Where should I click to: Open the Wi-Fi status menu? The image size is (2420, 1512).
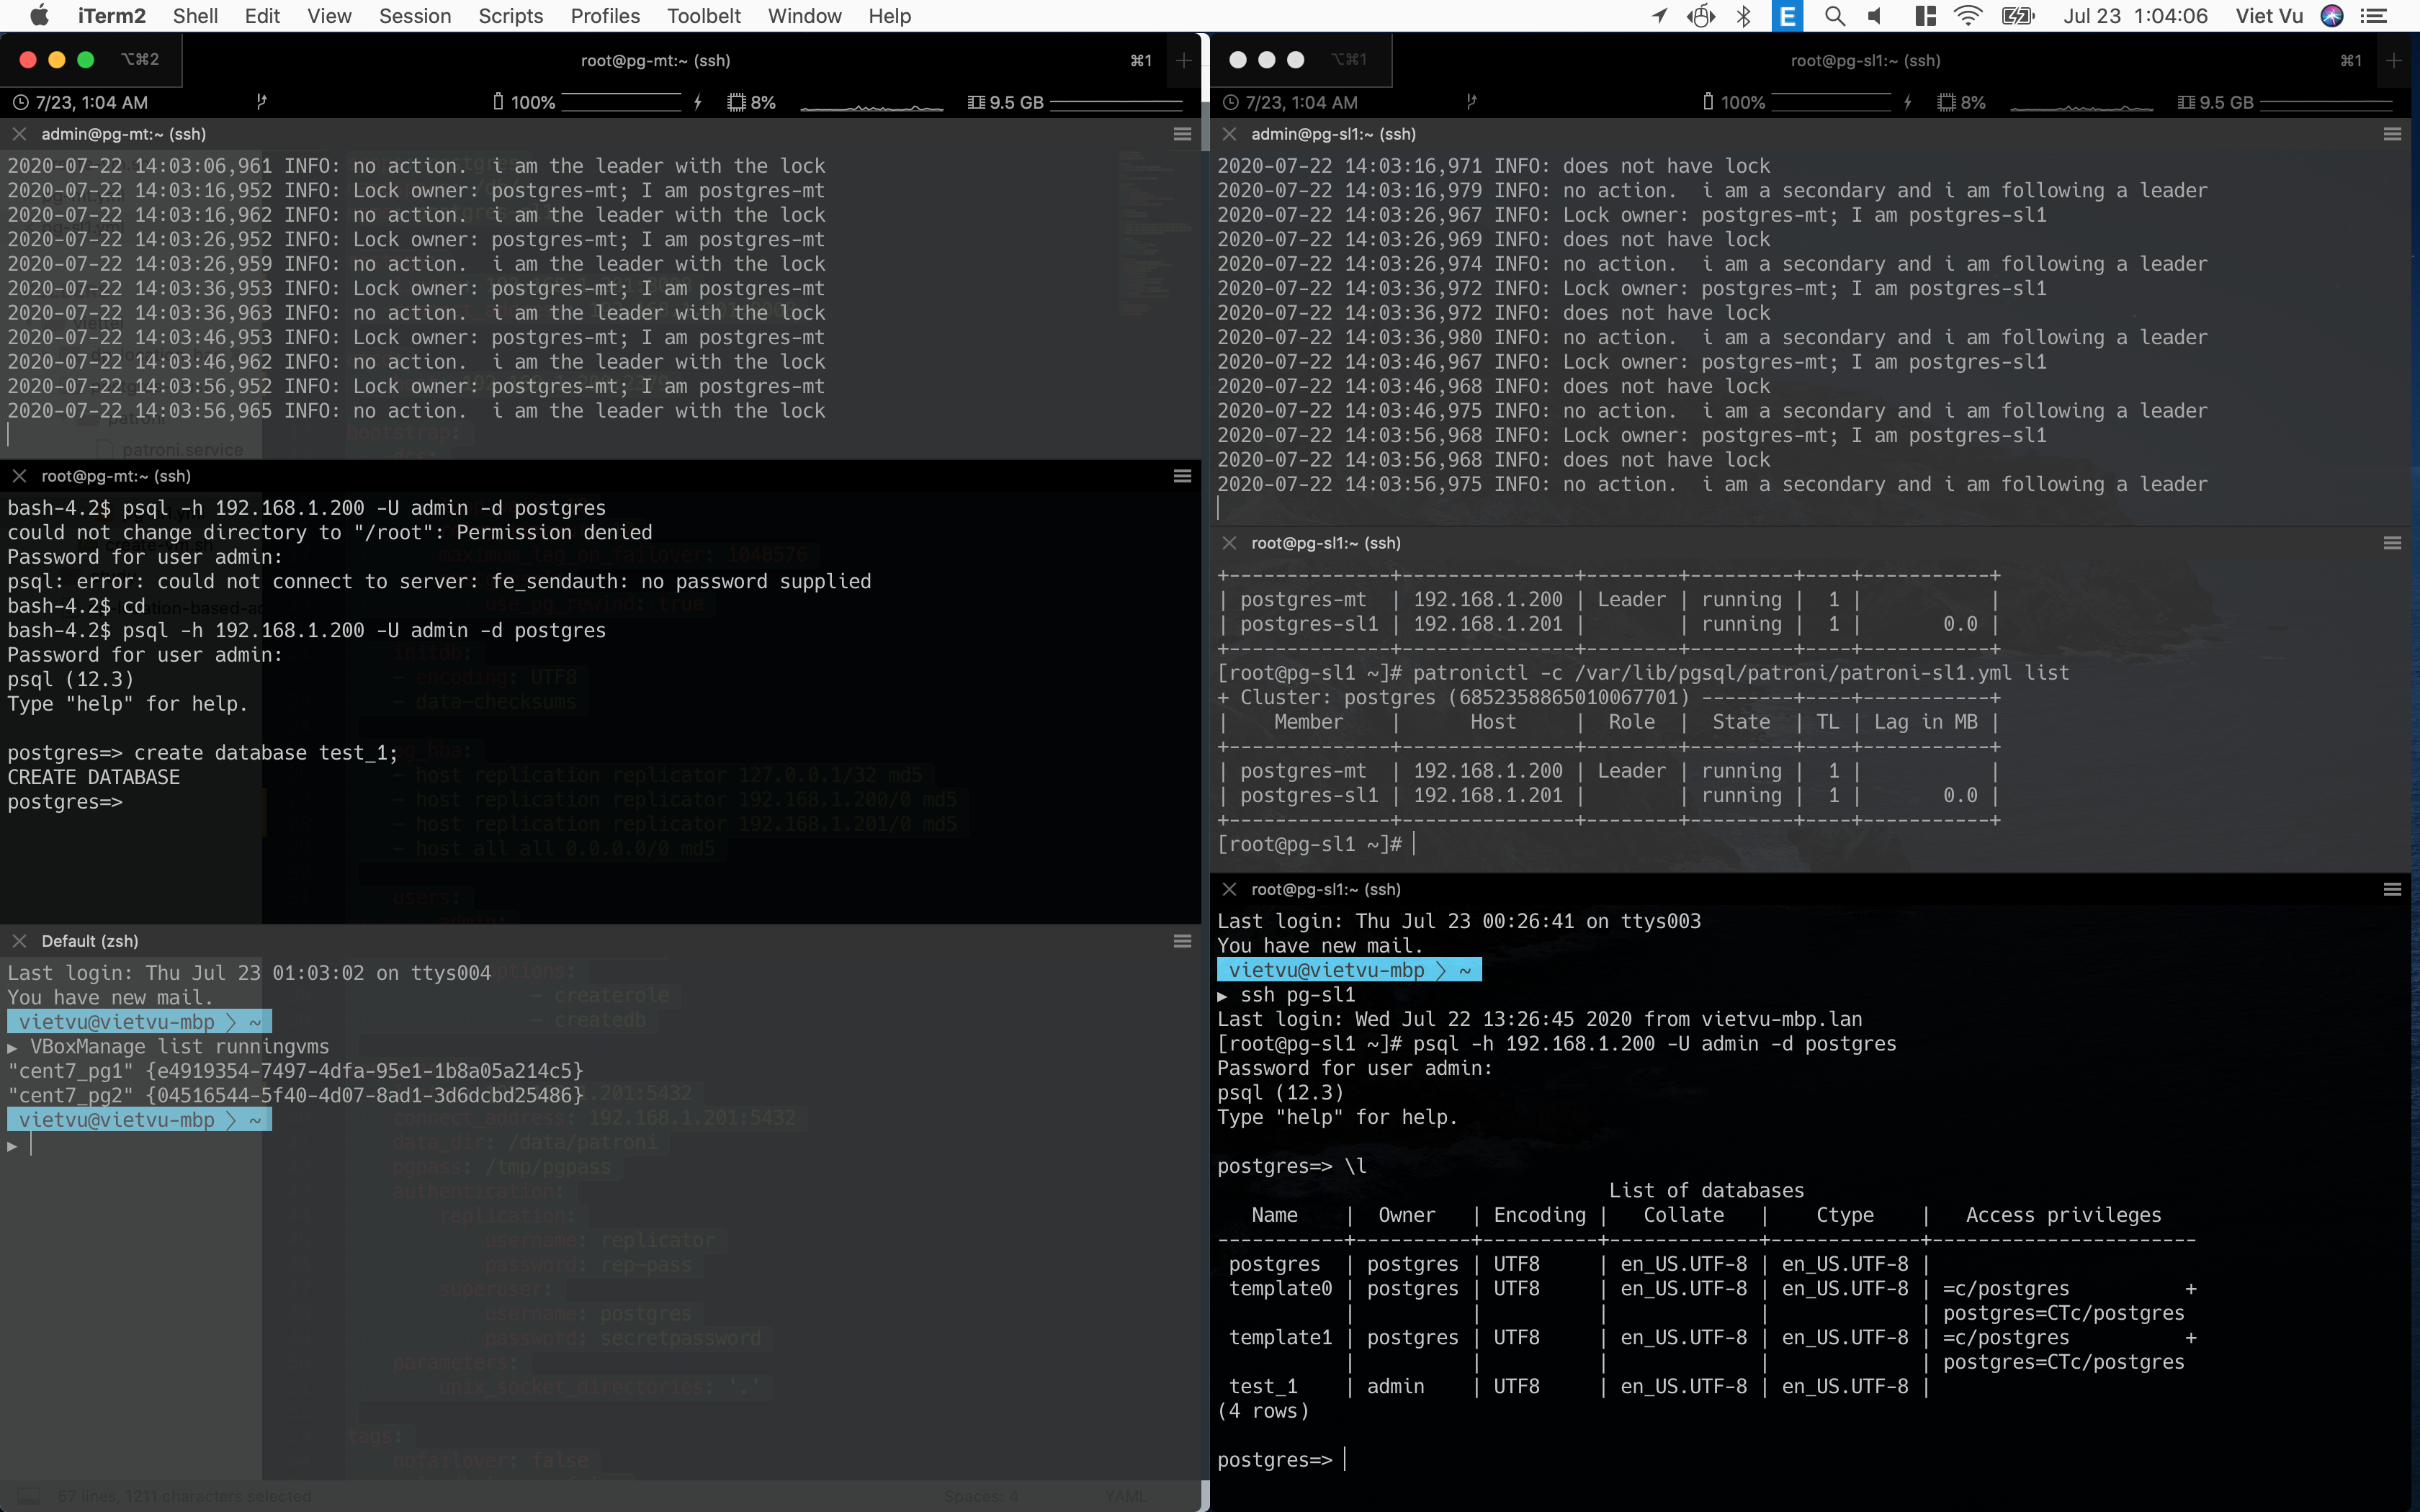[x=1968, y=16]
